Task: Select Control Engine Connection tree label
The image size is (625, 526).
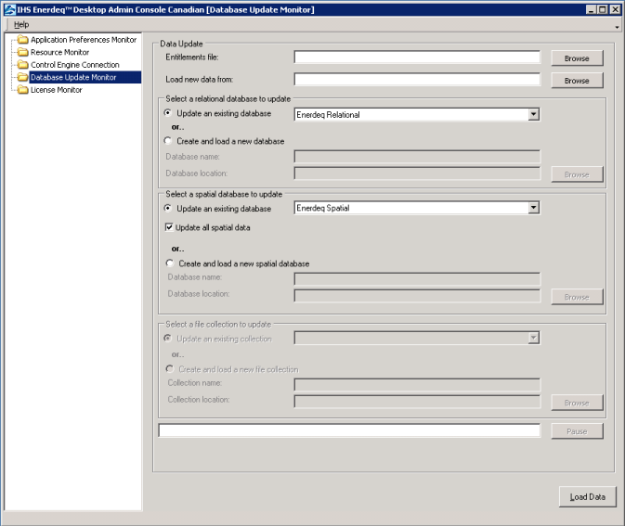Action: pos(75,65)
